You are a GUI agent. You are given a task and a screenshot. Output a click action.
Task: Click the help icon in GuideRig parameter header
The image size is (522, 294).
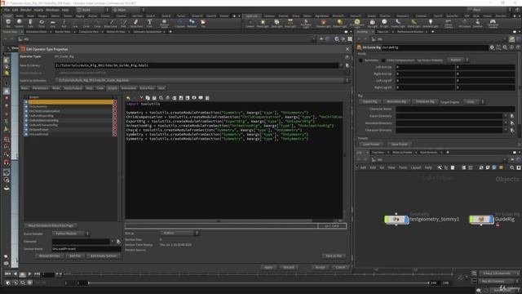click(x=518, y=47)
